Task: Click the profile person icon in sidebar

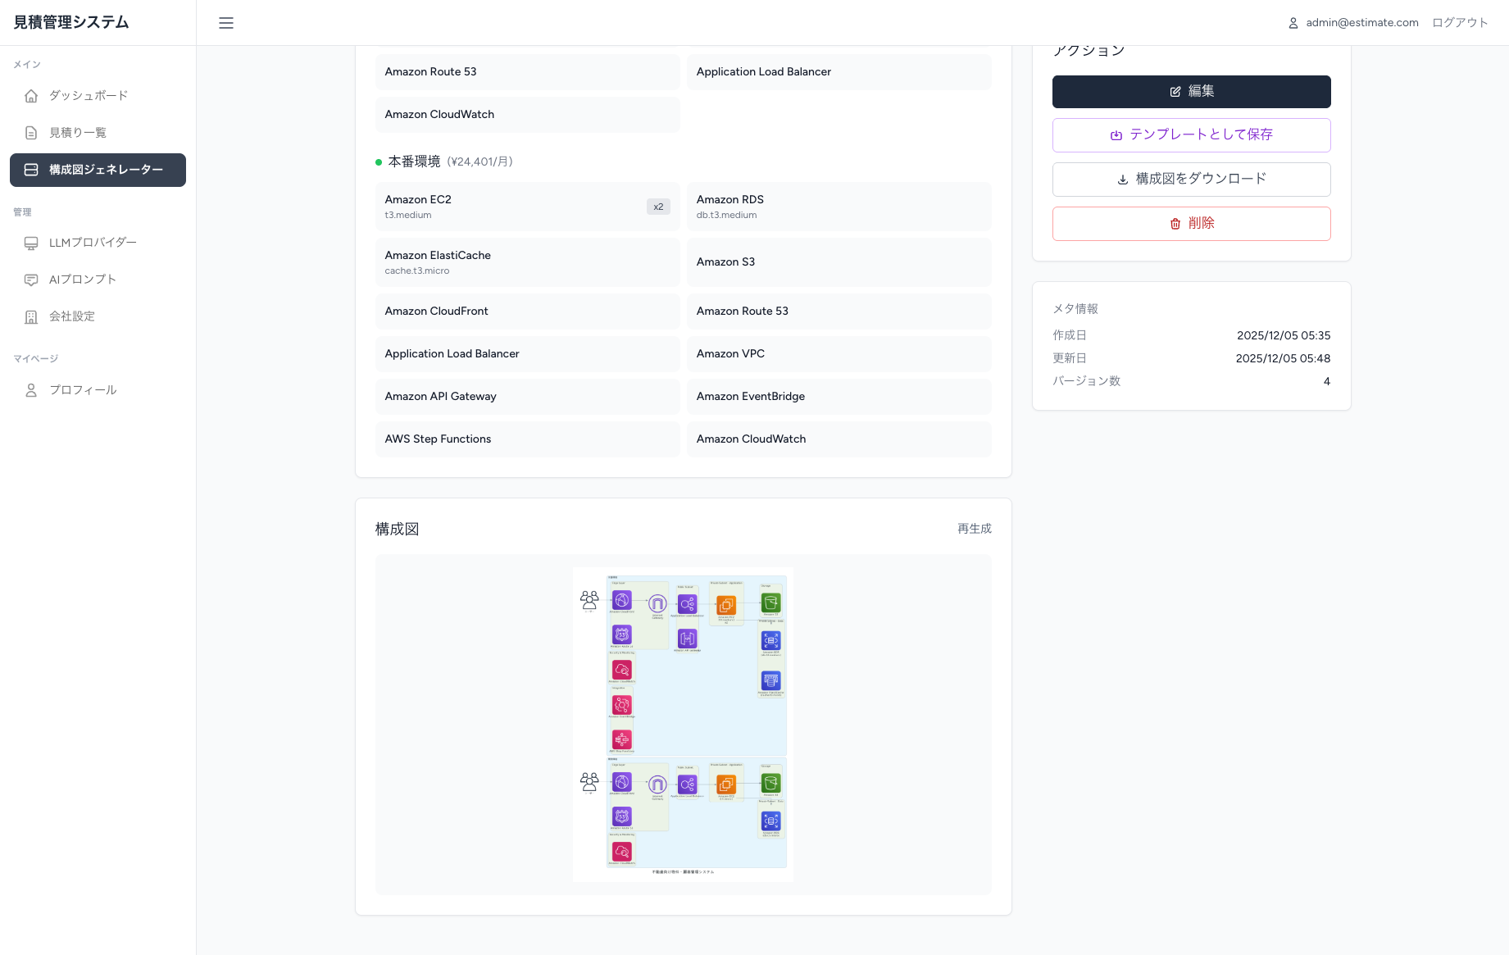Action: (31, 390)
